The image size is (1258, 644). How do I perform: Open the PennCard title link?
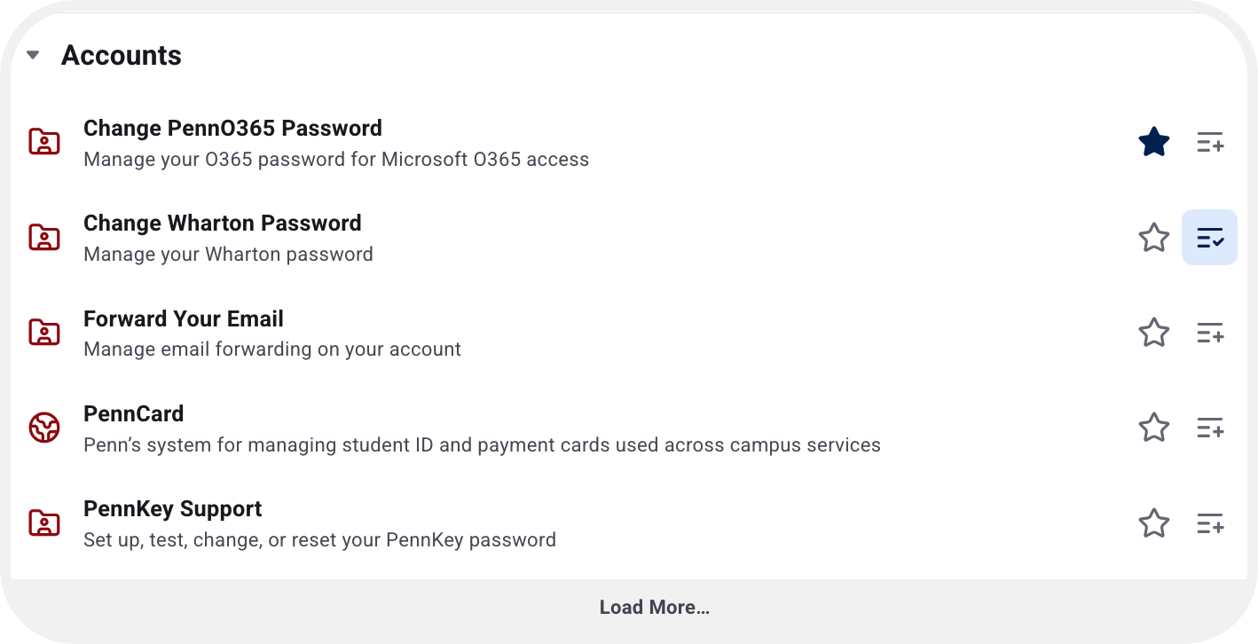[x=133, y=413]
